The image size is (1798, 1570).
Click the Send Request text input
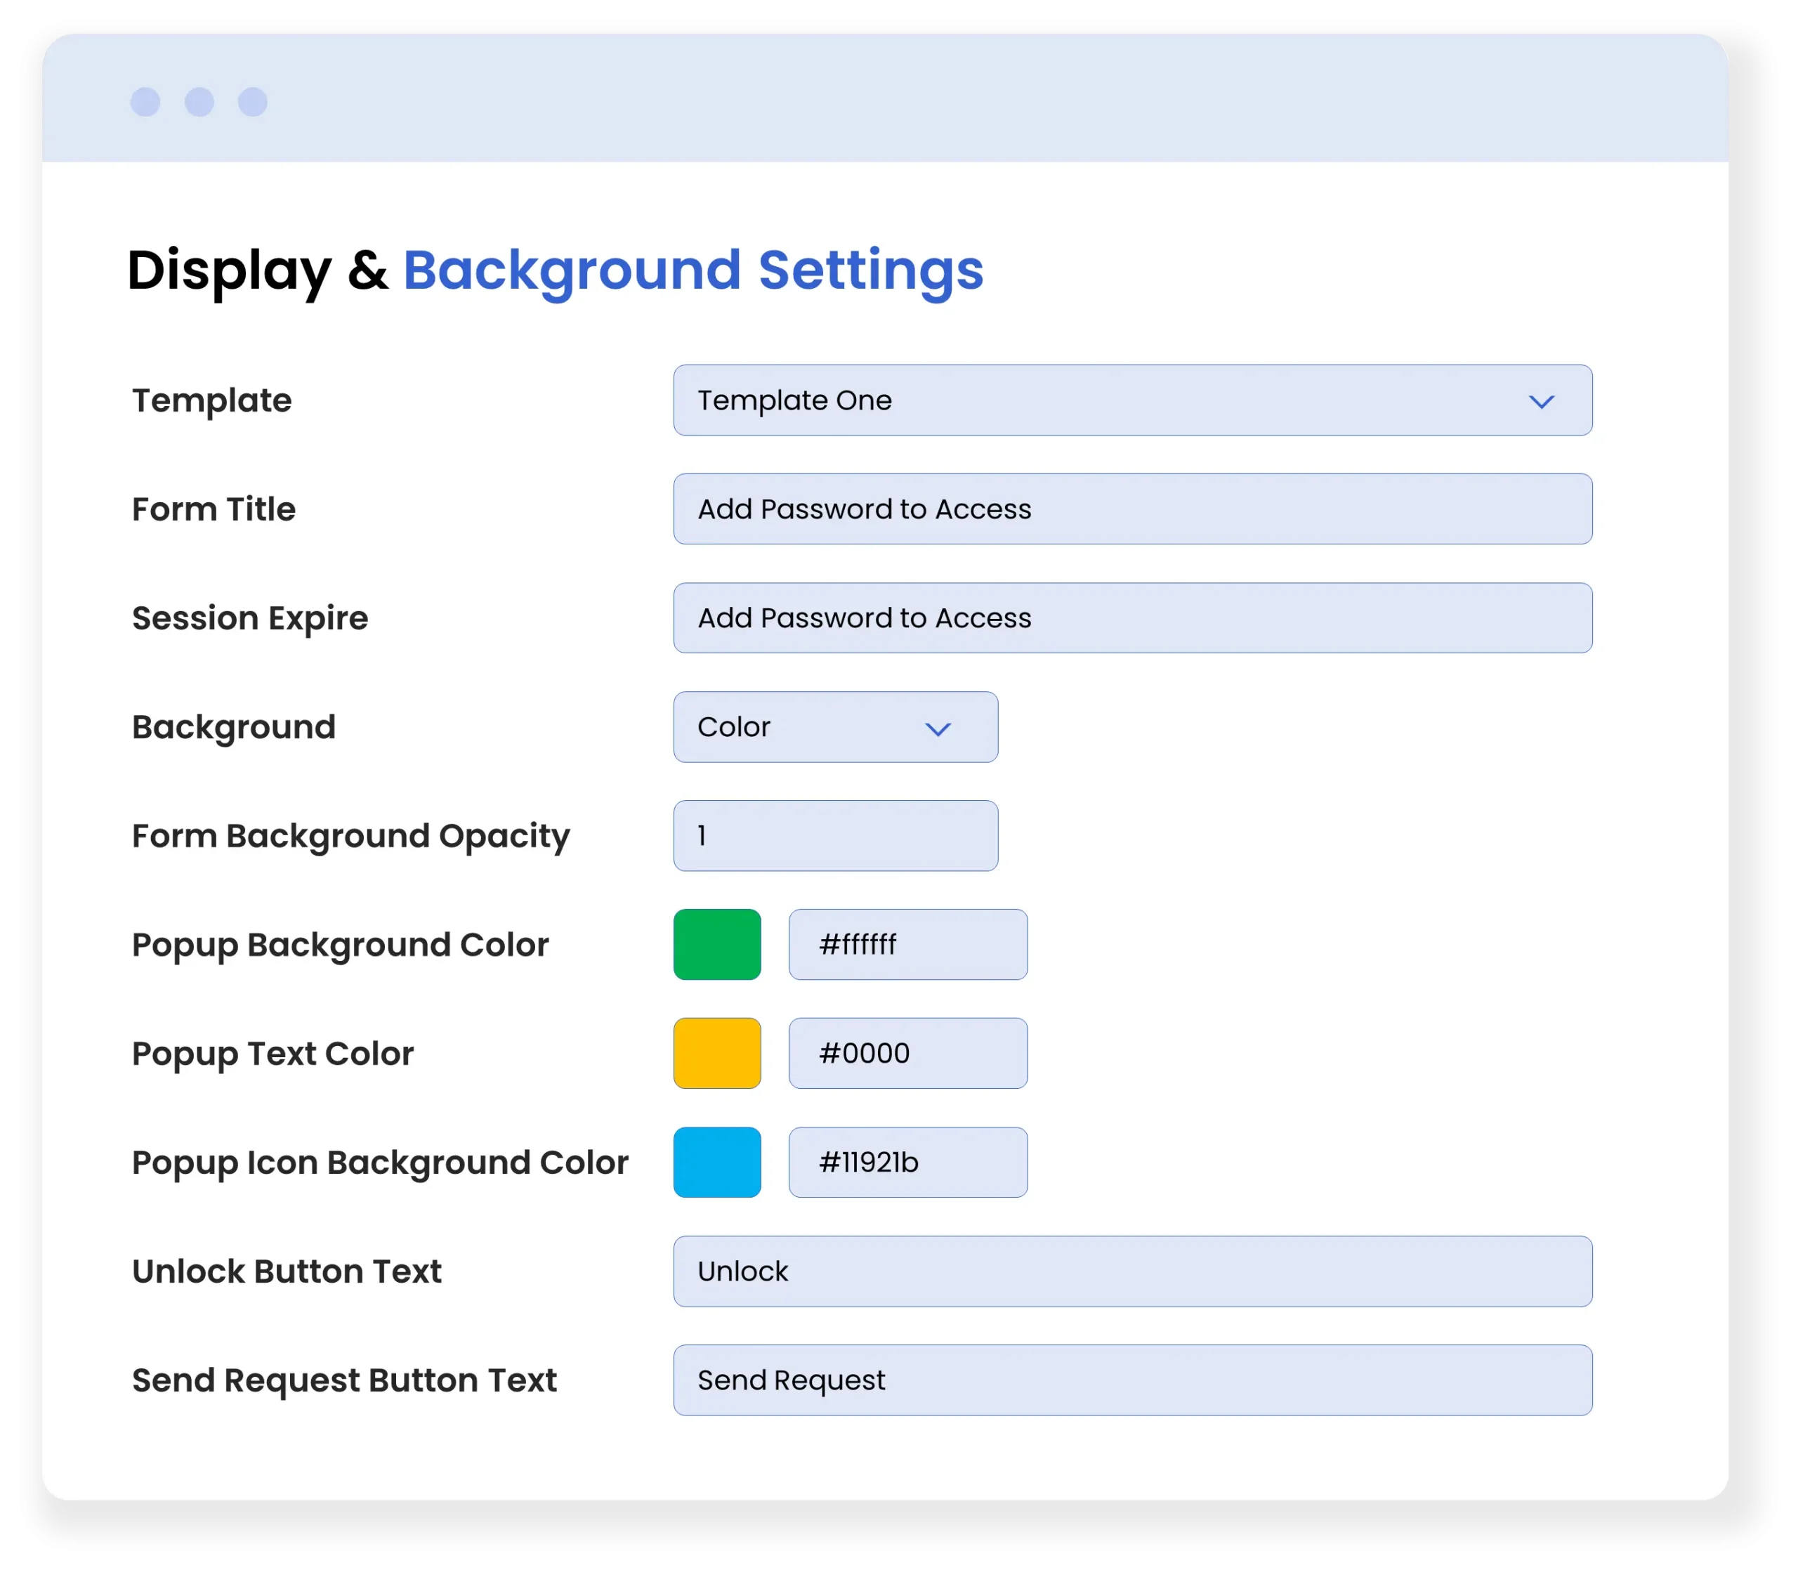[x=1131, y=1380]
